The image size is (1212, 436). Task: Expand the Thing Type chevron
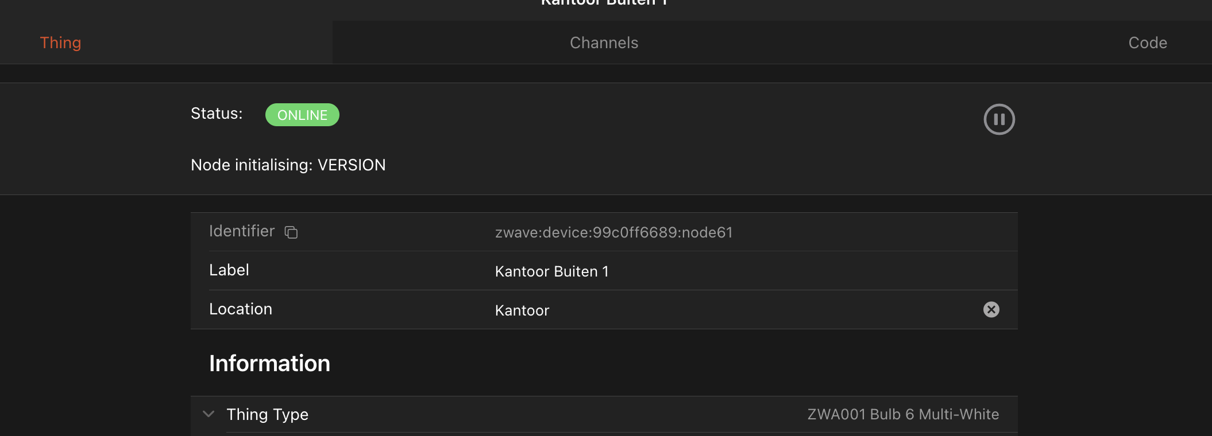point(209,414)
